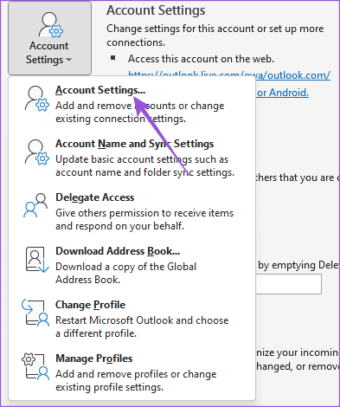Click the Download Address Book icon

(x=37, y=260)
